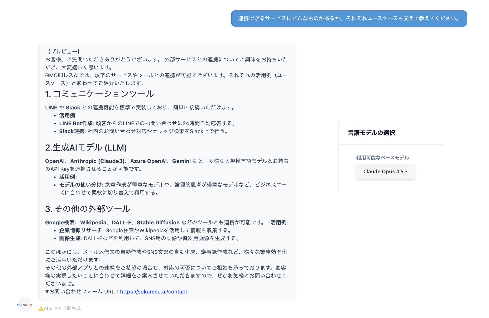
Task: Click the bold 企業情報リサーチ bullet item
Action: (80, 230)
